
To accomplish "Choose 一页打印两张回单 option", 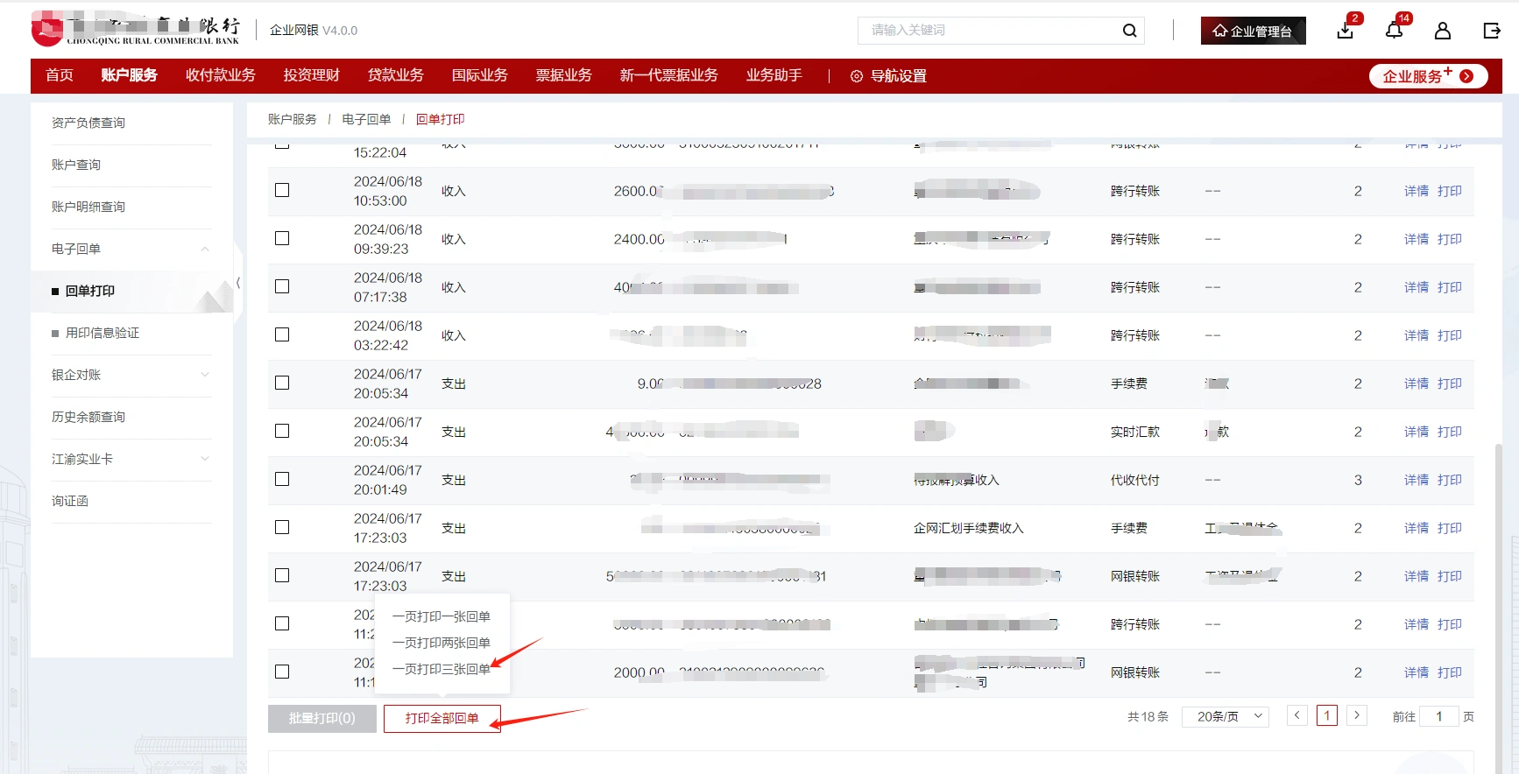I will click(441, 643).
